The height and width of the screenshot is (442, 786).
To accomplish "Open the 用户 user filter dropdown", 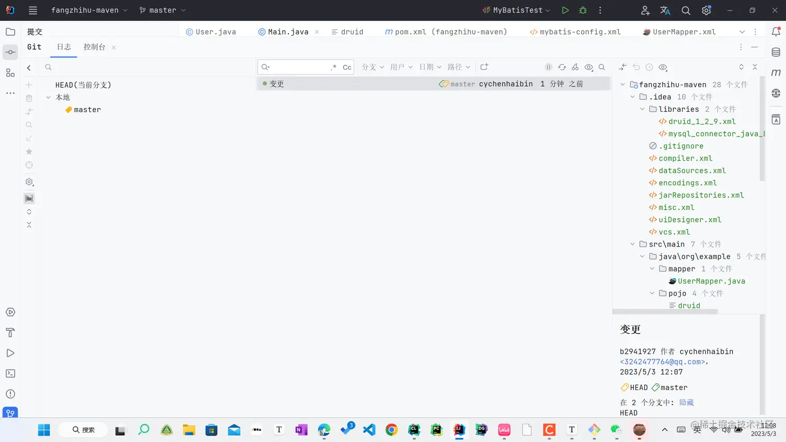I will [x=401, y=67].
